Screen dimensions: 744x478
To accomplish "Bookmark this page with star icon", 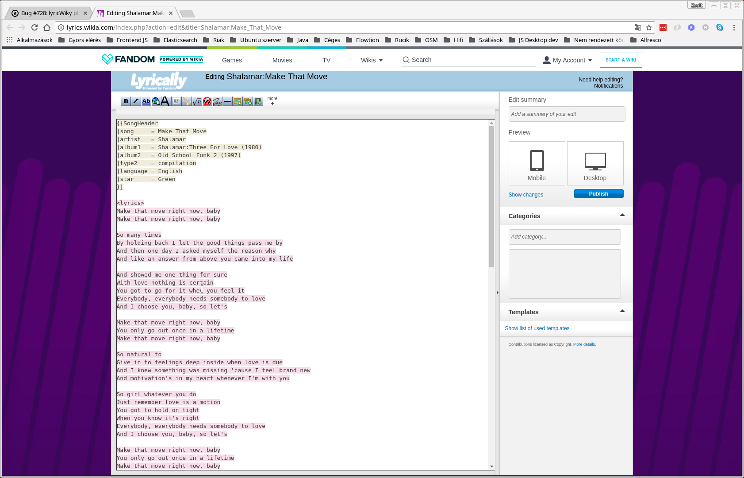I will 649,27.
